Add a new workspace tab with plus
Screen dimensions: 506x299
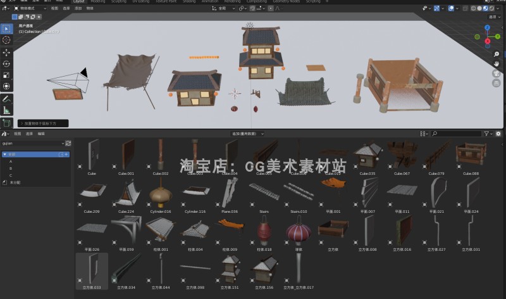[x=327, y=1]
